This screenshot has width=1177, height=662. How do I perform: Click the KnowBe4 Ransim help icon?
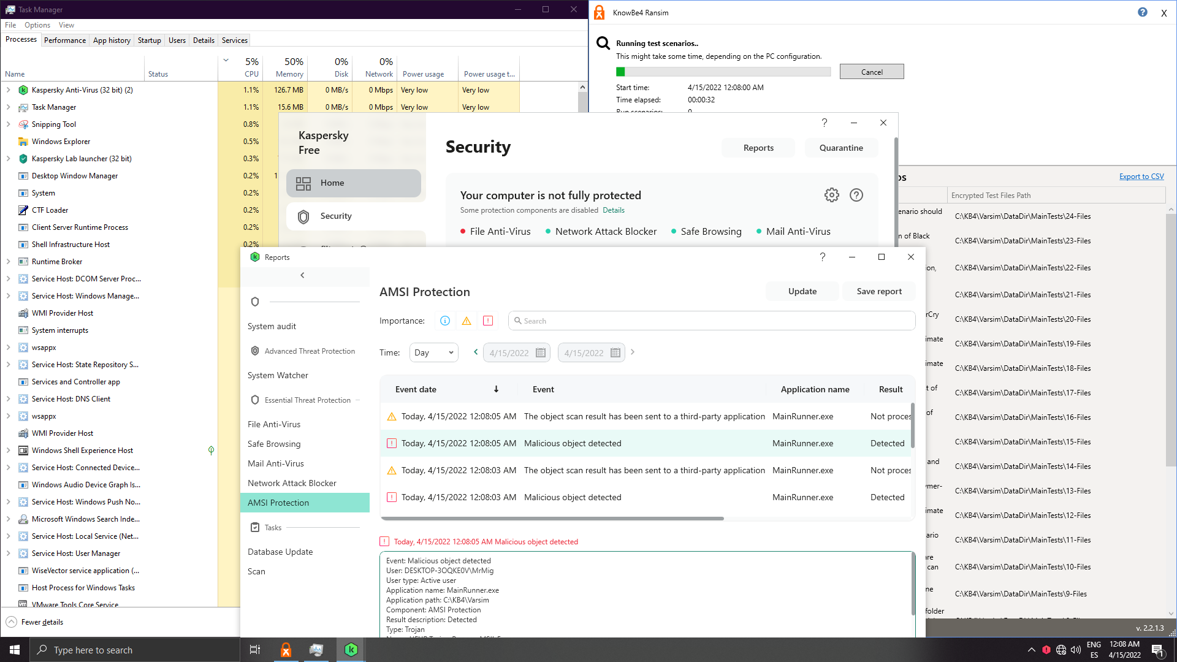point(1142,12)
